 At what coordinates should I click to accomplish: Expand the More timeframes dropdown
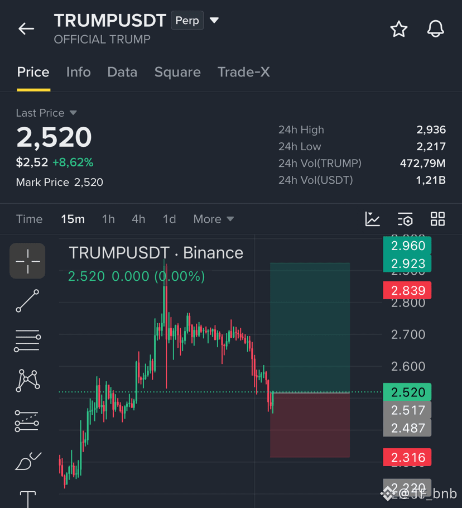(214, 219)
